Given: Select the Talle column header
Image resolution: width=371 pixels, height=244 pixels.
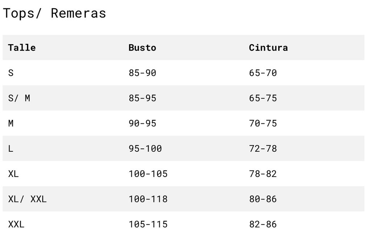Looking at the screenshot, I should pos(22,47).
